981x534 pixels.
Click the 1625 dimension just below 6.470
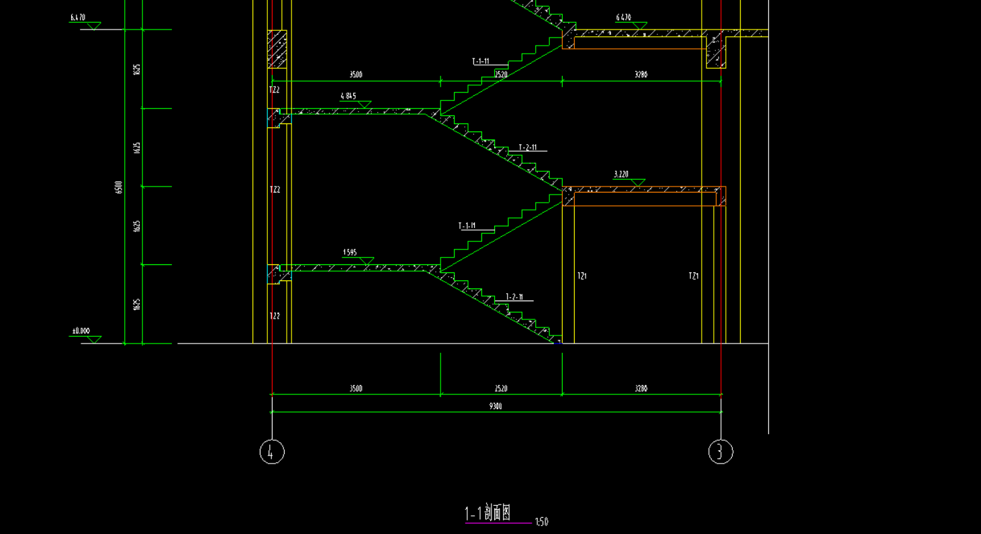coord(137,69)
